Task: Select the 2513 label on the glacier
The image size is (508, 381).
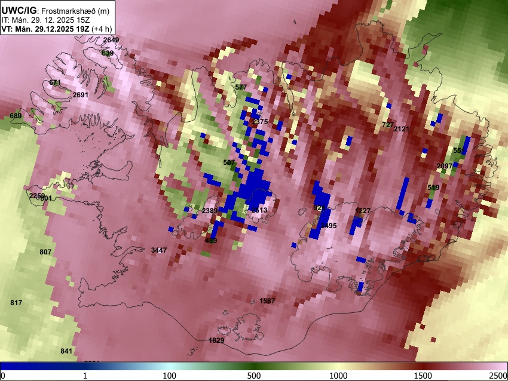Action: (259, 210)
